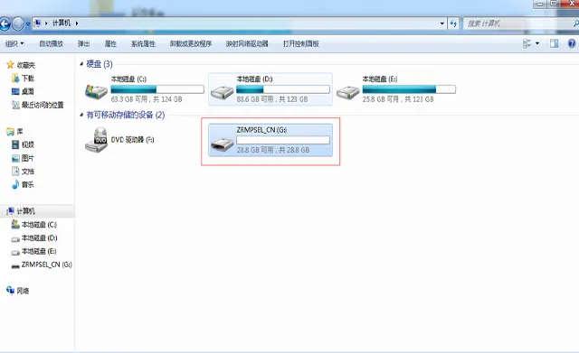
Task: Click the 库 libraries icon in sidebar
Action: pyautogui.click(x=10, y=132)
